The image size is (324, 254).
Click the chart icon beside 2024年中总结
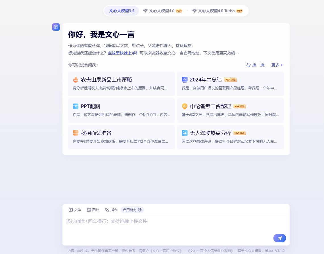click(x=185, y=80)
